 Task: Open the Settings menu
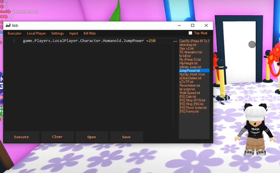(57, 33)
